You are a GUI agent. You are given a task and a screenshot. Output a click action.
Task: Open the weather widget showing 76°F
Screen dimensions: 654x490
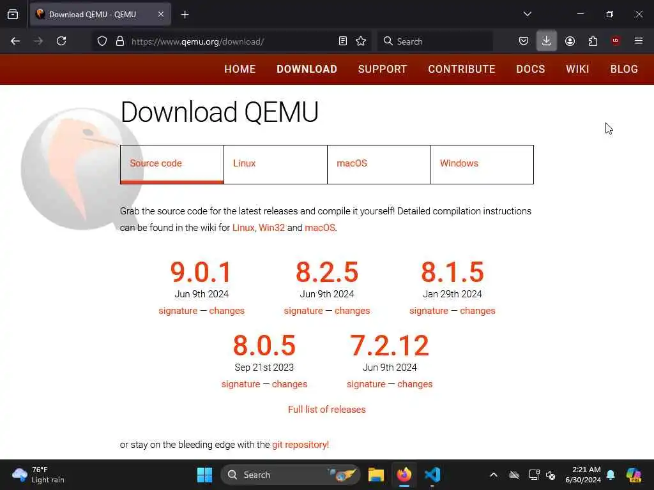(38, 475)
